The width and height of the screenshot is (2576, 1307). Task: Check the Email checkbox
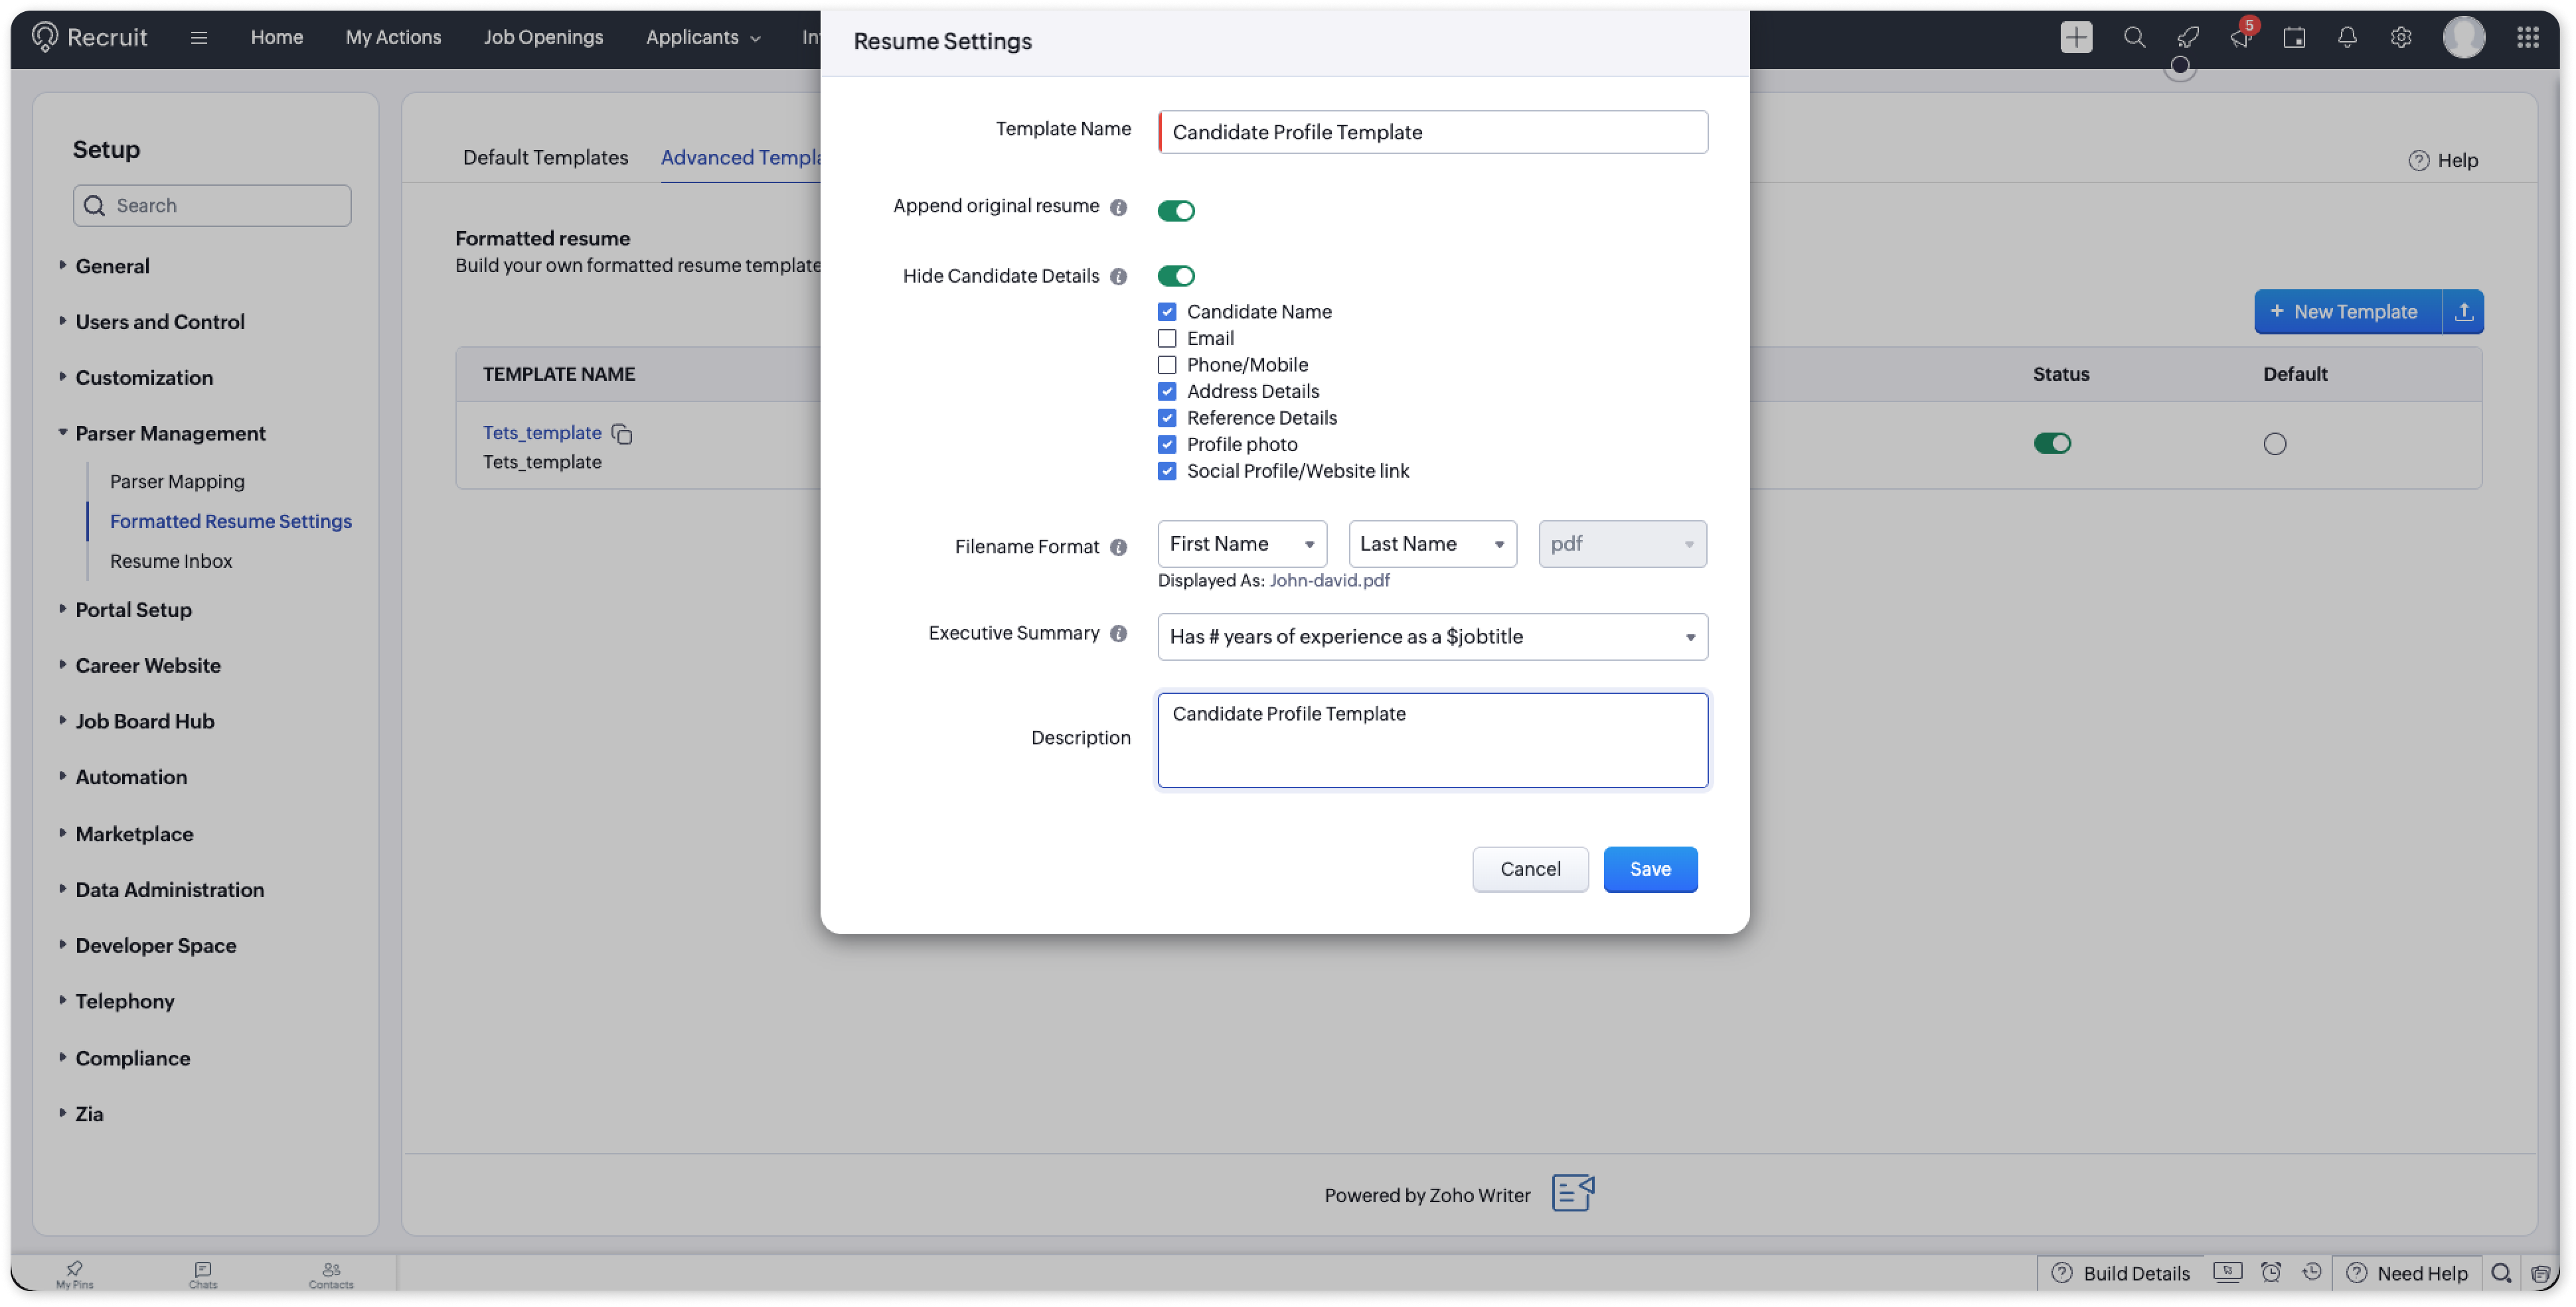(x=1167, y=339)
